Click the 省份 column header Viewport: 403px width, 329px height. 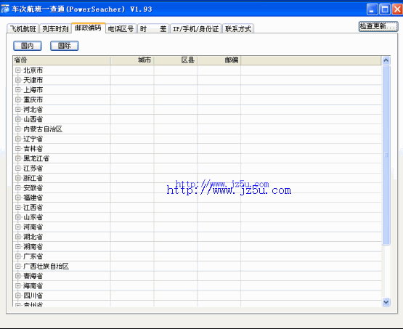tap(62, 60)
